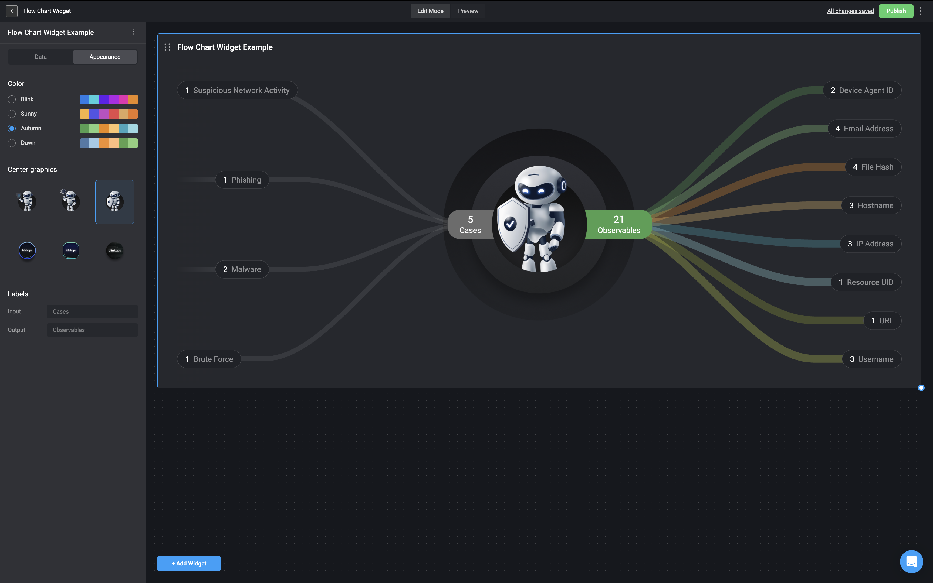The height and width of the screenshot is (583, 933).
Task: Select the robot with virus center graphic
Action: click(x=71, y=201)
